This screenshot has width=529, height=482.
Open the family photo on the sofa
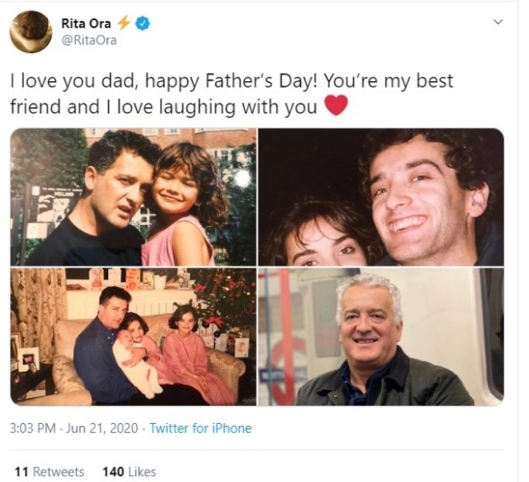click(x=133, y=337)
